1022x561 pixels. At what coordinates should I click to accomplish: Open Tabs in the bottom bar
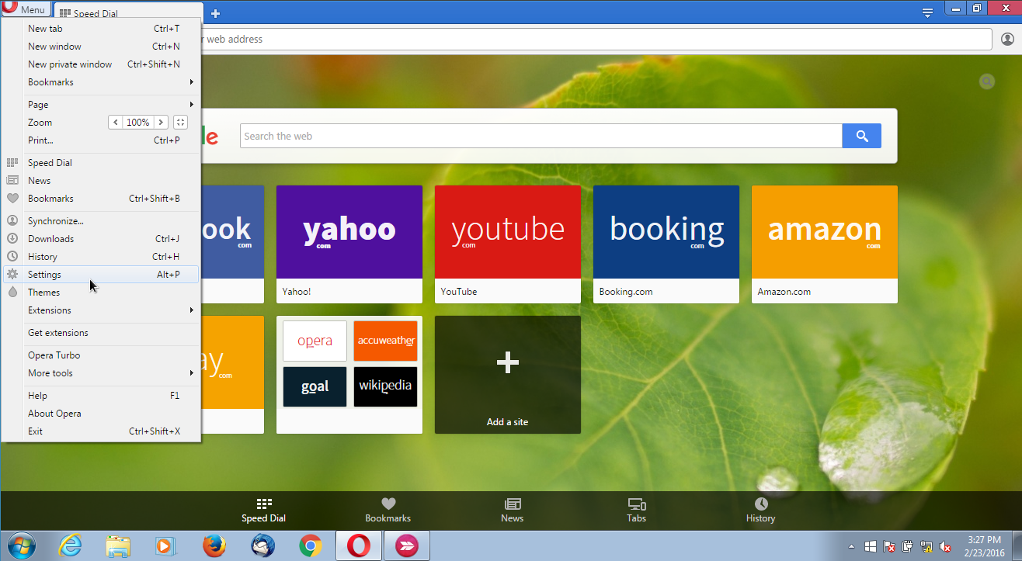click(637, 511)
